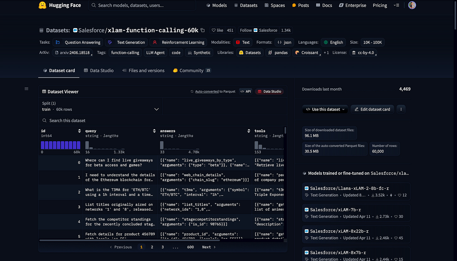Select the Reinforcement Learning task tag
The height and width of the screenshot is (261, 457).
[x=178, y=42]
